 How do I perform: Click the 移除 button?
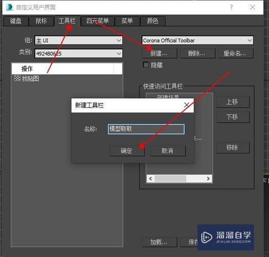coord(233,148)
